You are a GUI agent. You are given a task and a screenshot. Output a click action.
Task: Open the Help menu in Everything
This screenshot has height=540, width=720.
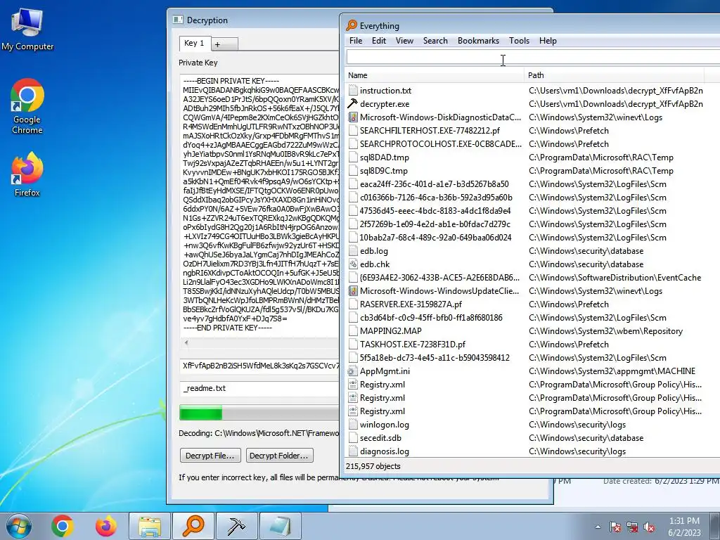coord(548,40)
